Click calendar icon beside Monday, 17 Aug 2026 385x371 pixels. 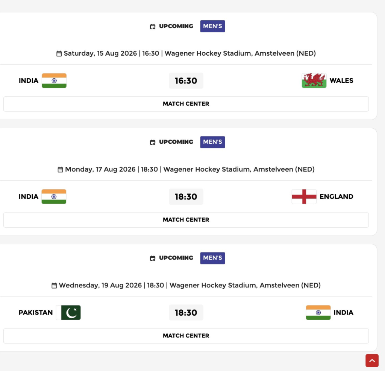pos(60,170)
